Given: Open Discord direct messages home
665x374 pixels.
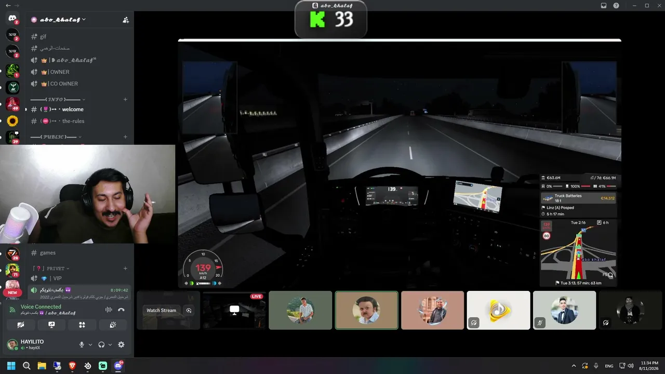Looking at the screenshot, I should [12, 19].
